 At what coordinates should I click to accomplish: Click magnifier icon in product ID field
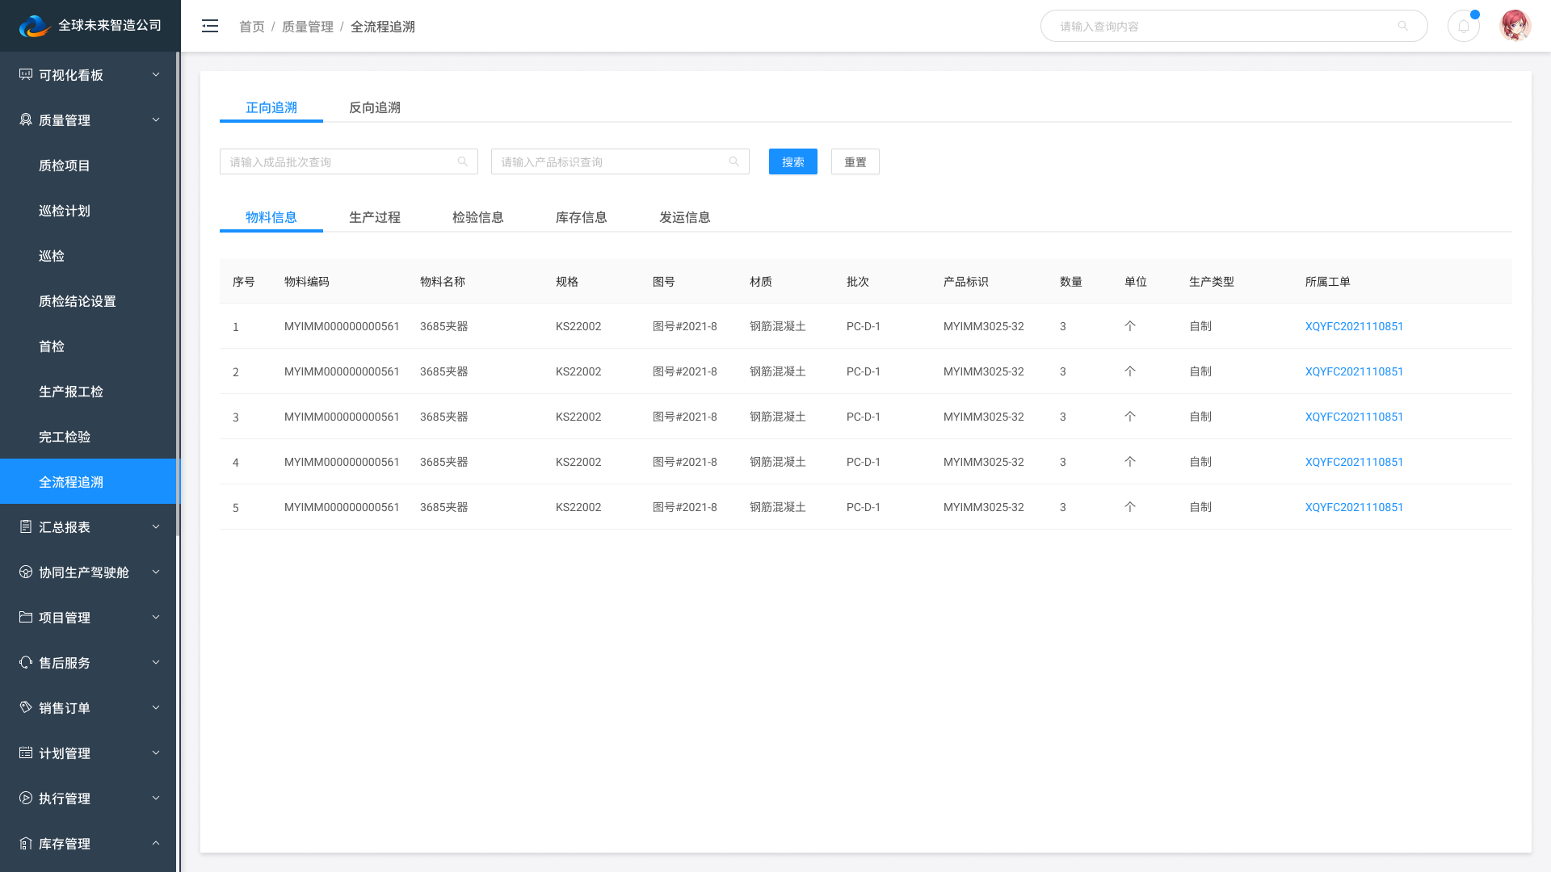click(x=734, y=161)
